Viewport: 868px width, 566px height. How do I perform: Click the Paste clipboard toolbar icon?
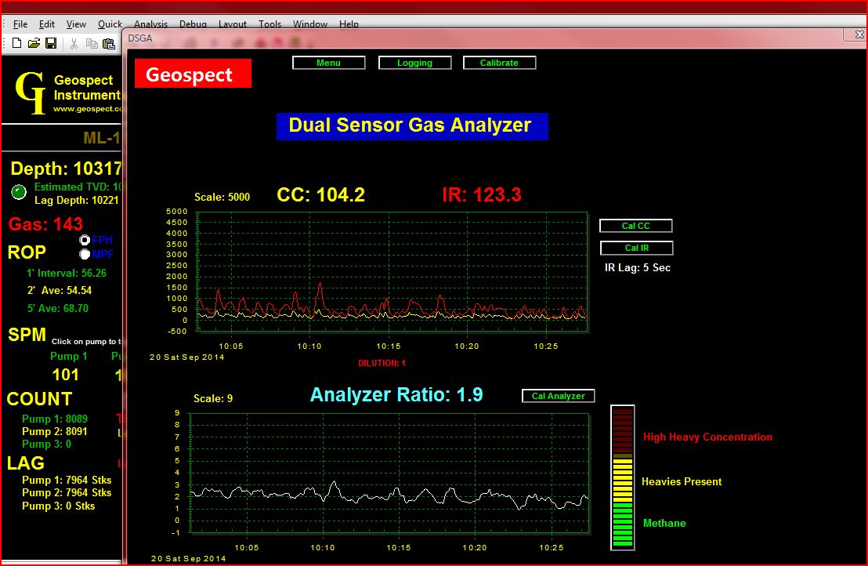[109, 44]
